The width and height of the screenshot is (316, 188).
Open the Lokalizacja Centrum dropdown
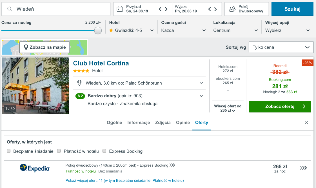pyautogui.click(x=235, y=30)
